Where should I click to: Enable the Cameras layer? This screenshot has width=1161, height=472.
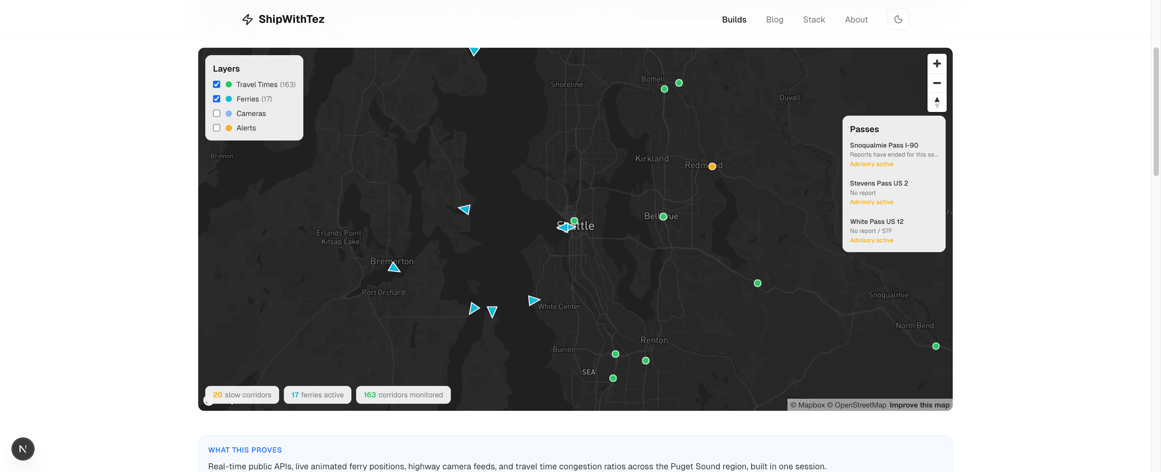click(x=217, y=113)
